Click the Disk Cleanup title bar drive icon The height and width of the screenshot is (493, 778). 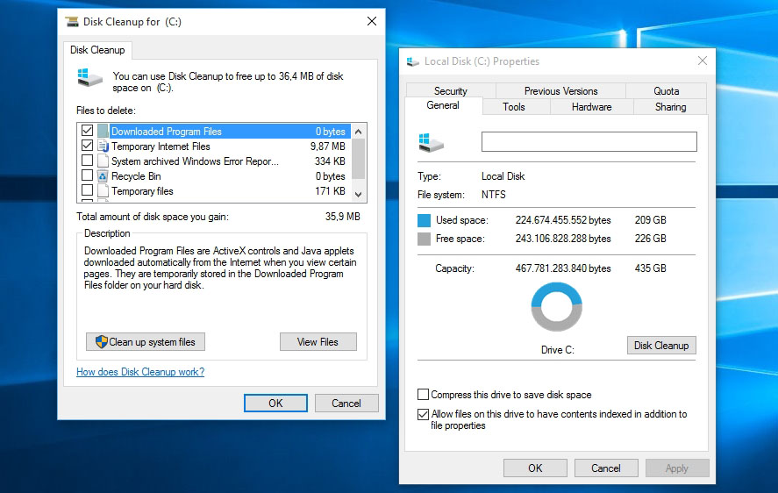72,21
